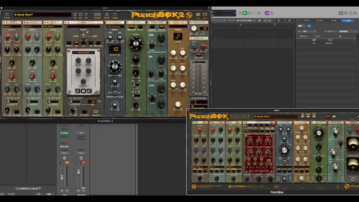
Task: Switch to the Key Signature tab in list editor
Action: pyautogui.click(x=347, y=21)
